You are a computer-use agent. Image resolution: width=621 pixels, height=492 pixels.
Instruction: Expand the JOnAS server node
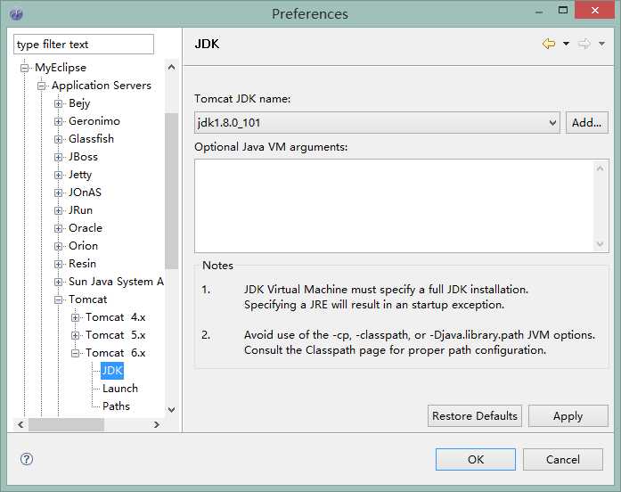pyautogui.click(x=58, y=193)
